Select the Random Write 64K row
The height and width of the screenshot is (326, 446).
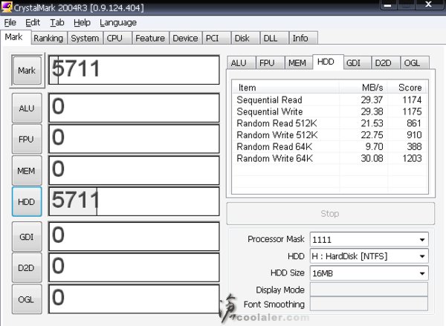coord(329,158)
